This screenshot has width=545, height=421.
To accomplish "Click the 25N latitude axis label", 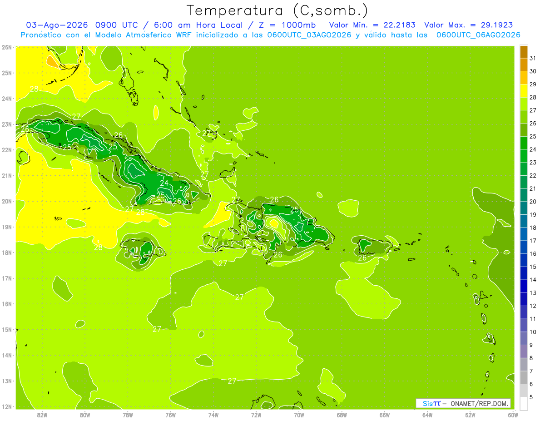I will coord(7,73).
